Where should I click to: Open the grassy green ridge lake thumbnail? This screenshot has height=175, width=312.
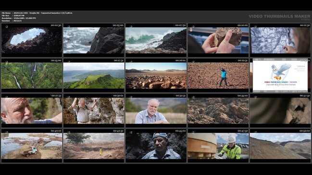tap(94, 75)
